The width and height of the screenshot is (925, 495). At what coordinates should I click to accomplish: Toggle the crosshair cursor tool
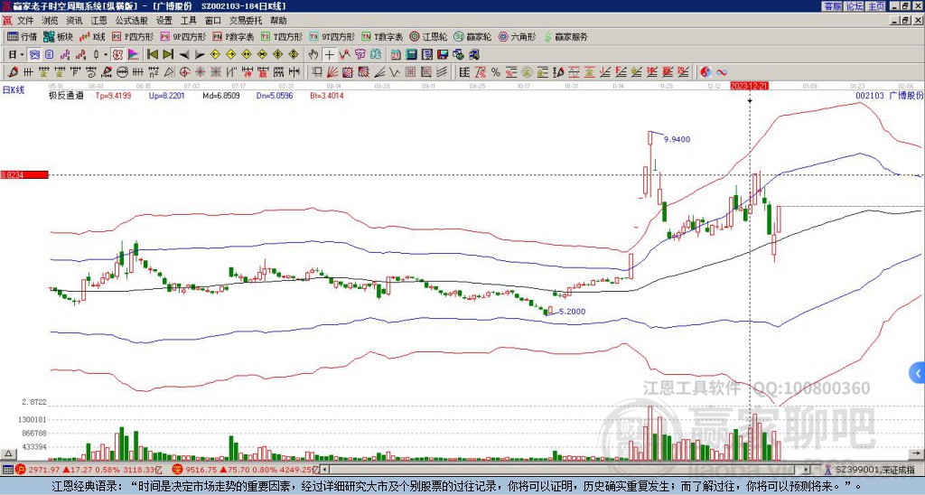329,55
